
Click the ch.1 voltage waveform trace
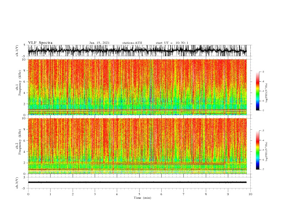(x=137, y=51)
